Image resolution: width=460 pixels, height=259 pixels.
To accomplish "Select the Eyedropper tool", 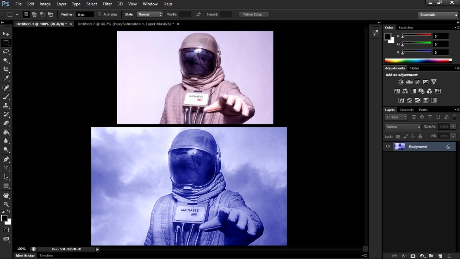I will pyautogui.click(x=6, y=78).
